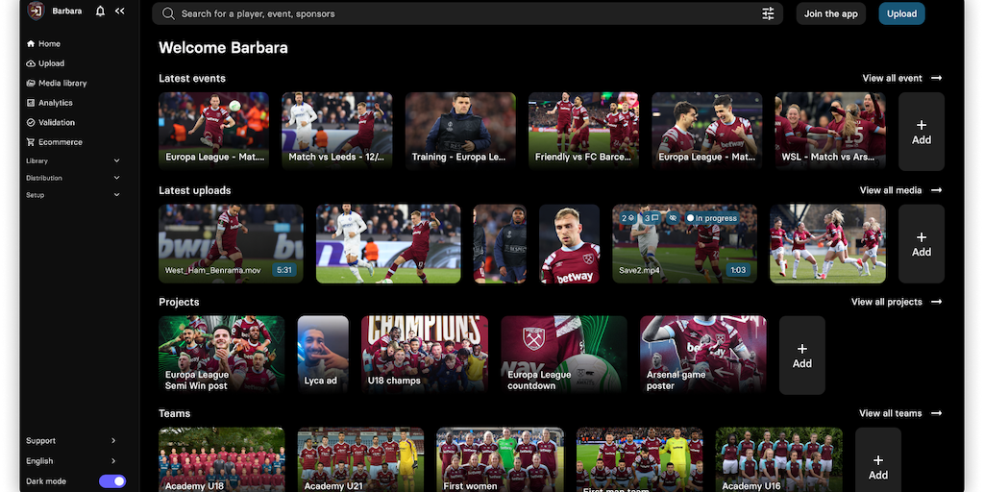Open Media library in the sidebar
Image resolution: width=984 pixels, height=492 pixels.
(x=62, y=83)
